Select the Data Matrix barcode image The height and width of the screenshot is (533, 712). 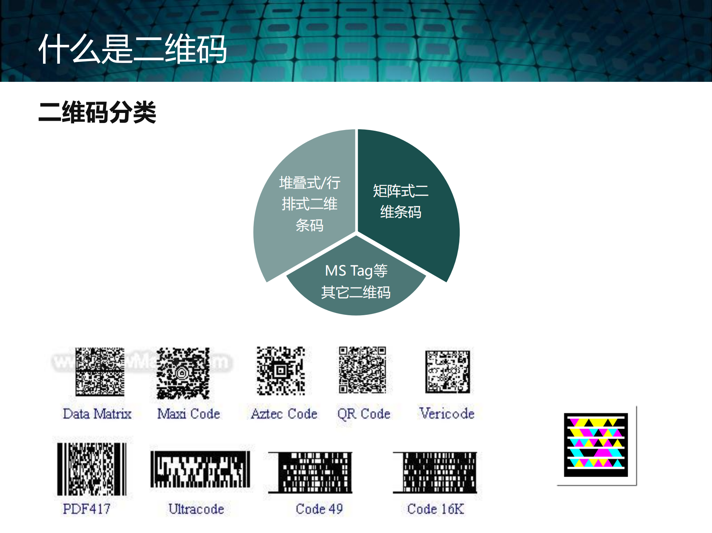[x=99, y=372]
